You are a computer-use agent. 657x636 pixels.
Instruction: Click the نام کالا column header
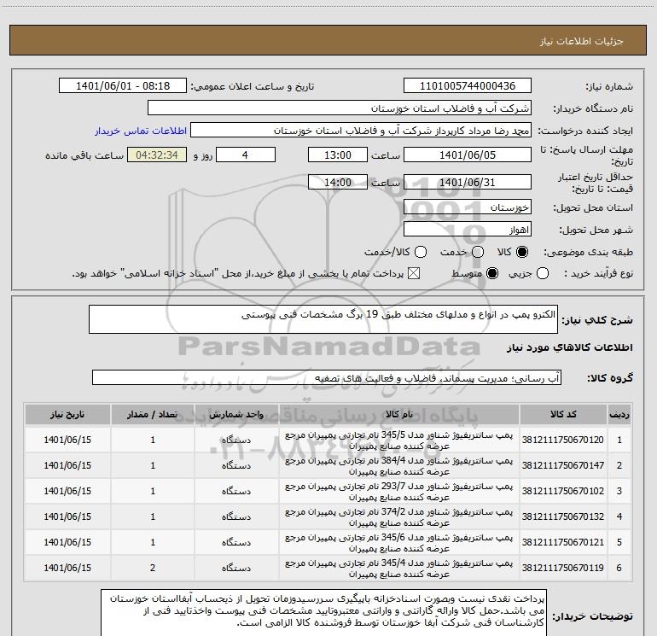[x=399, y=415]
